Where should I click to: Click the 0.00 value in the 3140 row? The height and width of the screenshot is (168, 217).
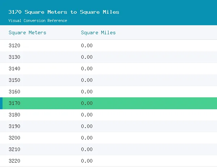87,68
